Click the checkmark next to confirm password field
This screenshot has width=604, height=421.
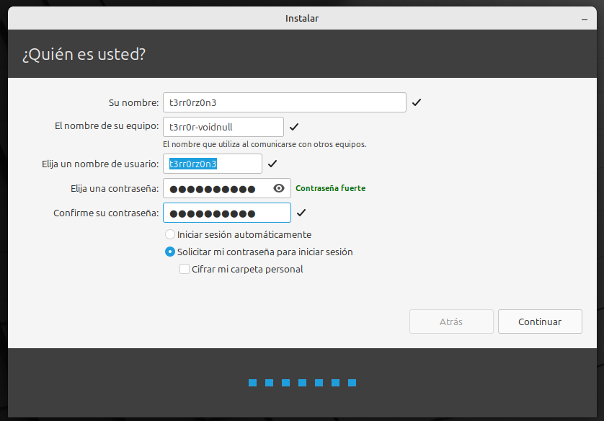[x=301, y=213]
